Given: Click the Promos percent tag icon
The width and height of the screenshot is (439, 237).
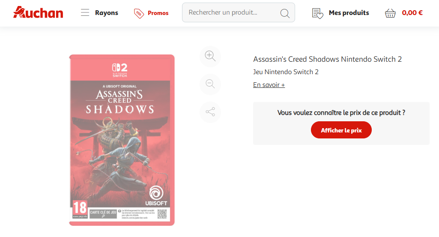Looking at the screenshot, I should point(139,13).
